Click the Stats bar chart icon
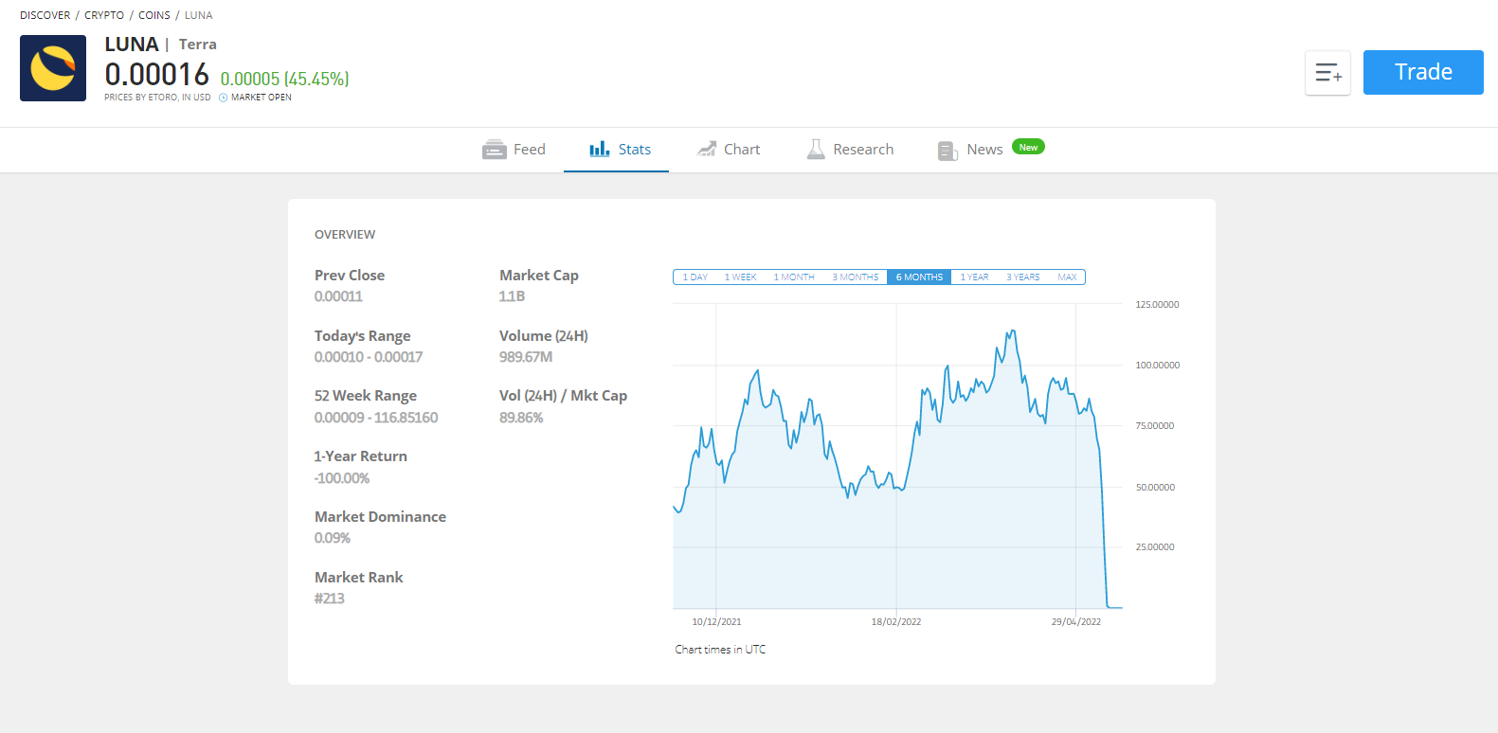 (x=600, y=149)
